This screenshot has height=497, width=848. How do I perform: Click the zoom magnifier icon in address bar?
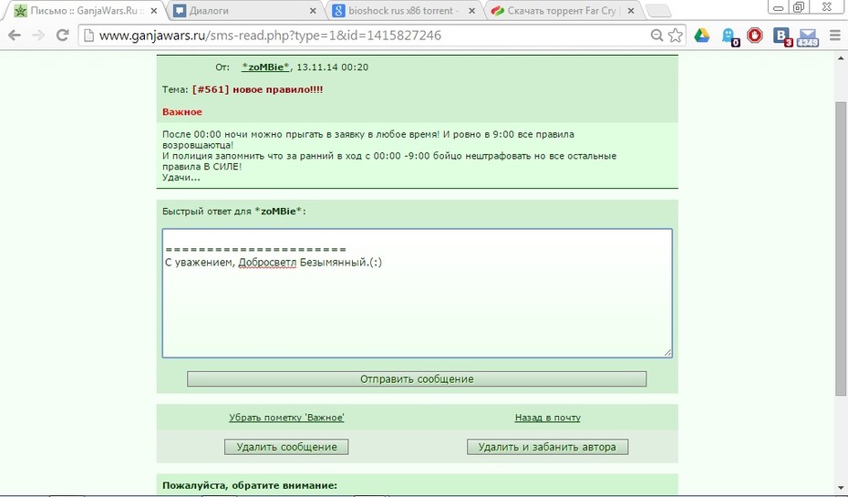pos(657,36)
